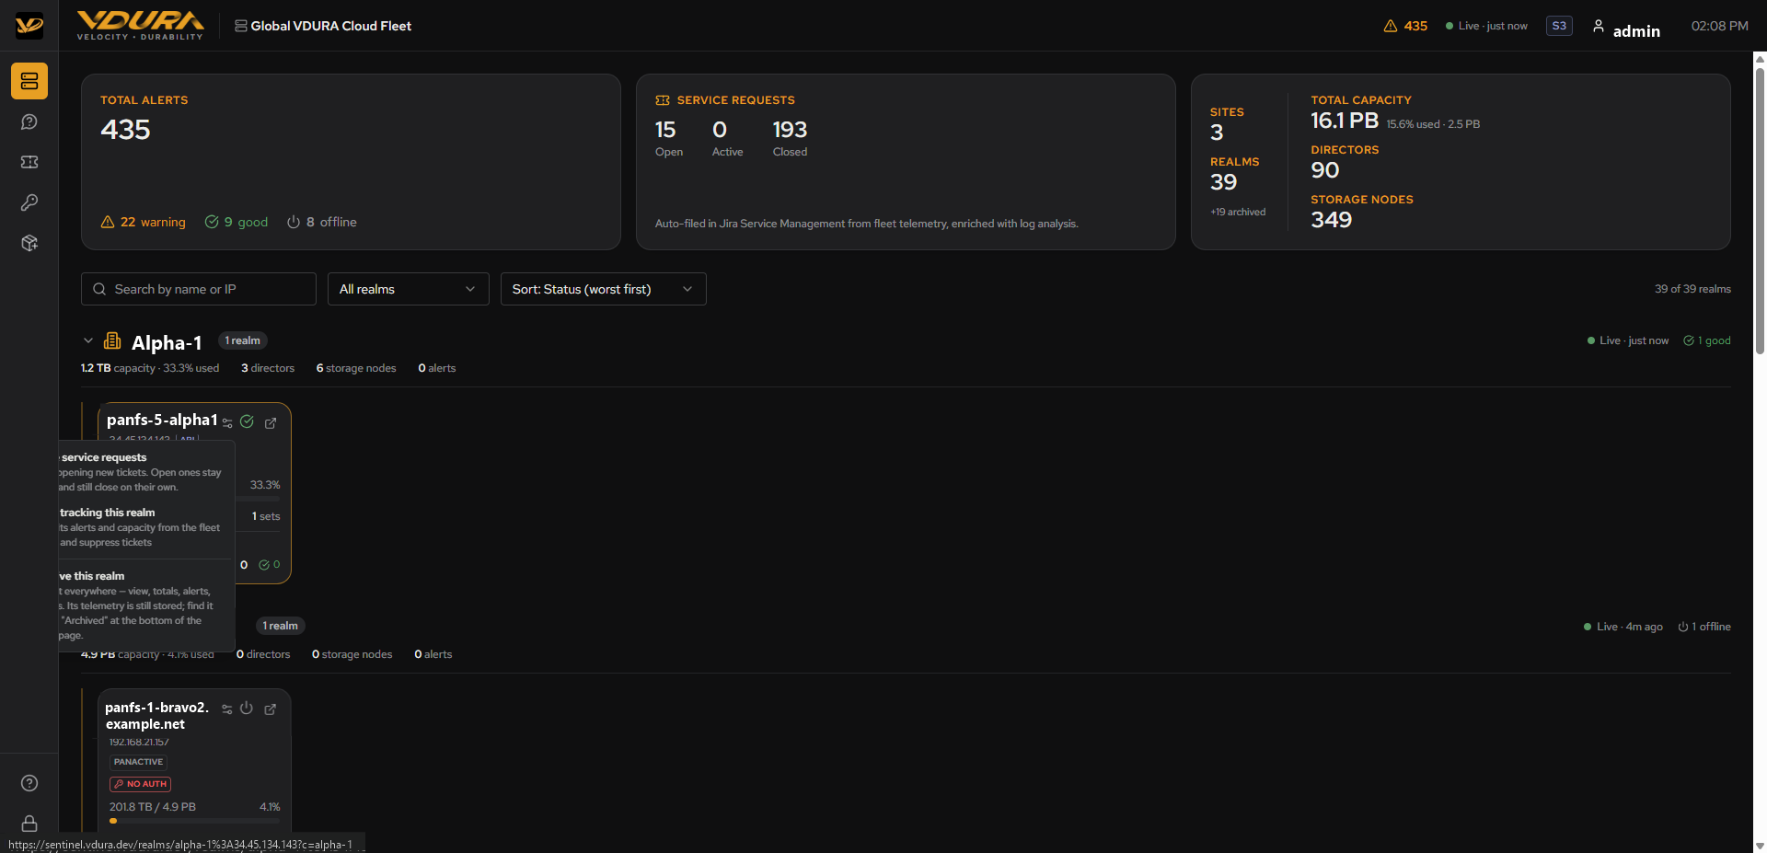Open the panfs-5-alpha1 realm name
The image size is (1767, 853).
pyautogui.click(x=162, y=420)
